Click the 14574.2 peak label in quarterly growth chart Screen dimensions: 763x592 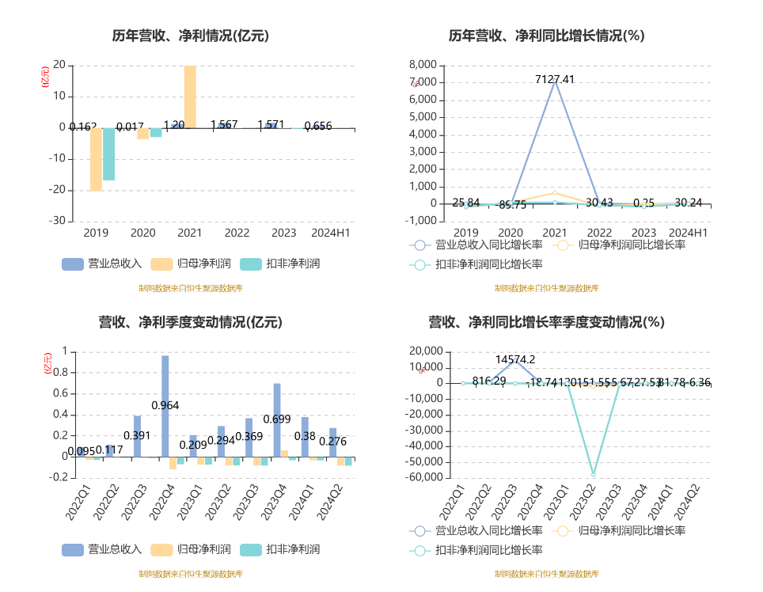515,359
